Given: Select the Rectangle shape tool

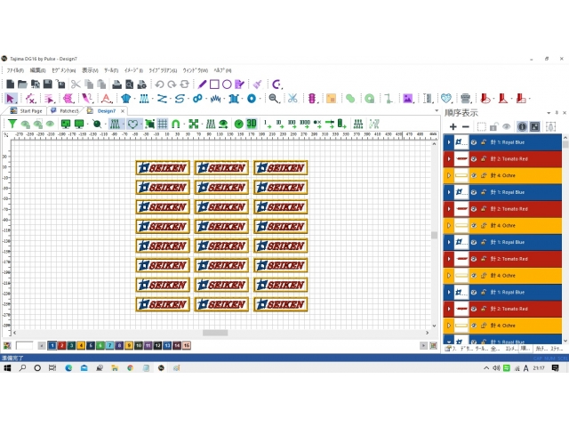Looking at the screenshot, I should 214,85.
